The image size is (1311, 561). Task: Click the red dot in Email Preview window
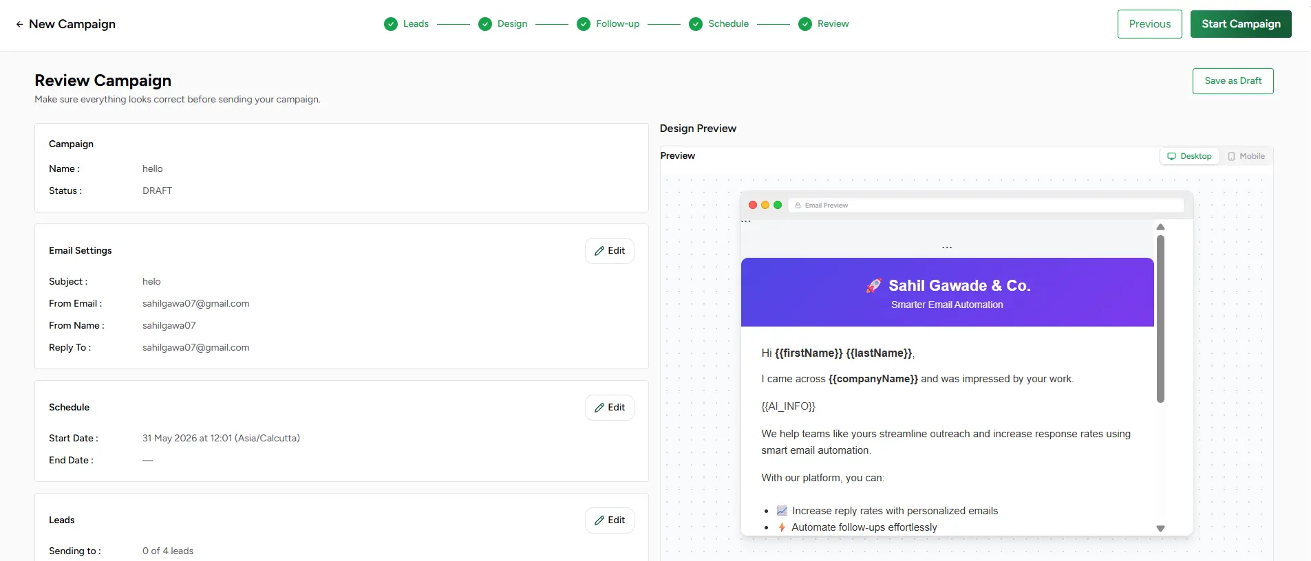[753, 205]
